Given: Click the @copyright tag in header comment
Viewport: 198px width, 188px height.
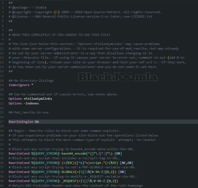Looking at the screenshot, I should point(22,12).
